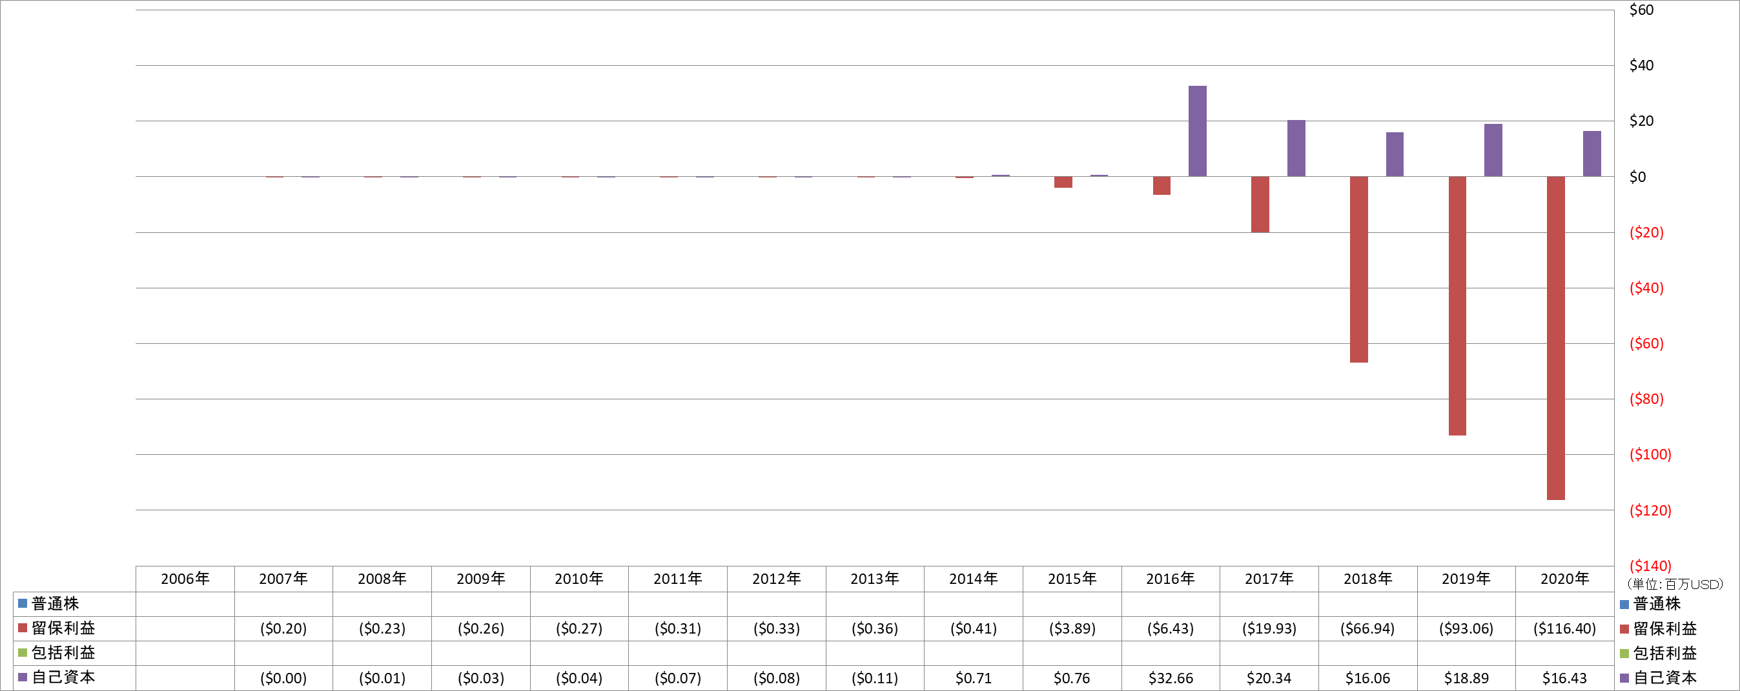Image resolution: width=1740 pixels, height=691 pixels.
Task: Select the 2012年 column header
Action: [777, 579]
